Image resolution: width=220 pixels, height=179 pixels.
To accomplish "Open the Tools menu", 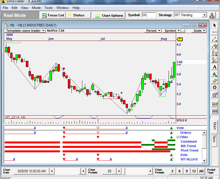I will point(48,8).
